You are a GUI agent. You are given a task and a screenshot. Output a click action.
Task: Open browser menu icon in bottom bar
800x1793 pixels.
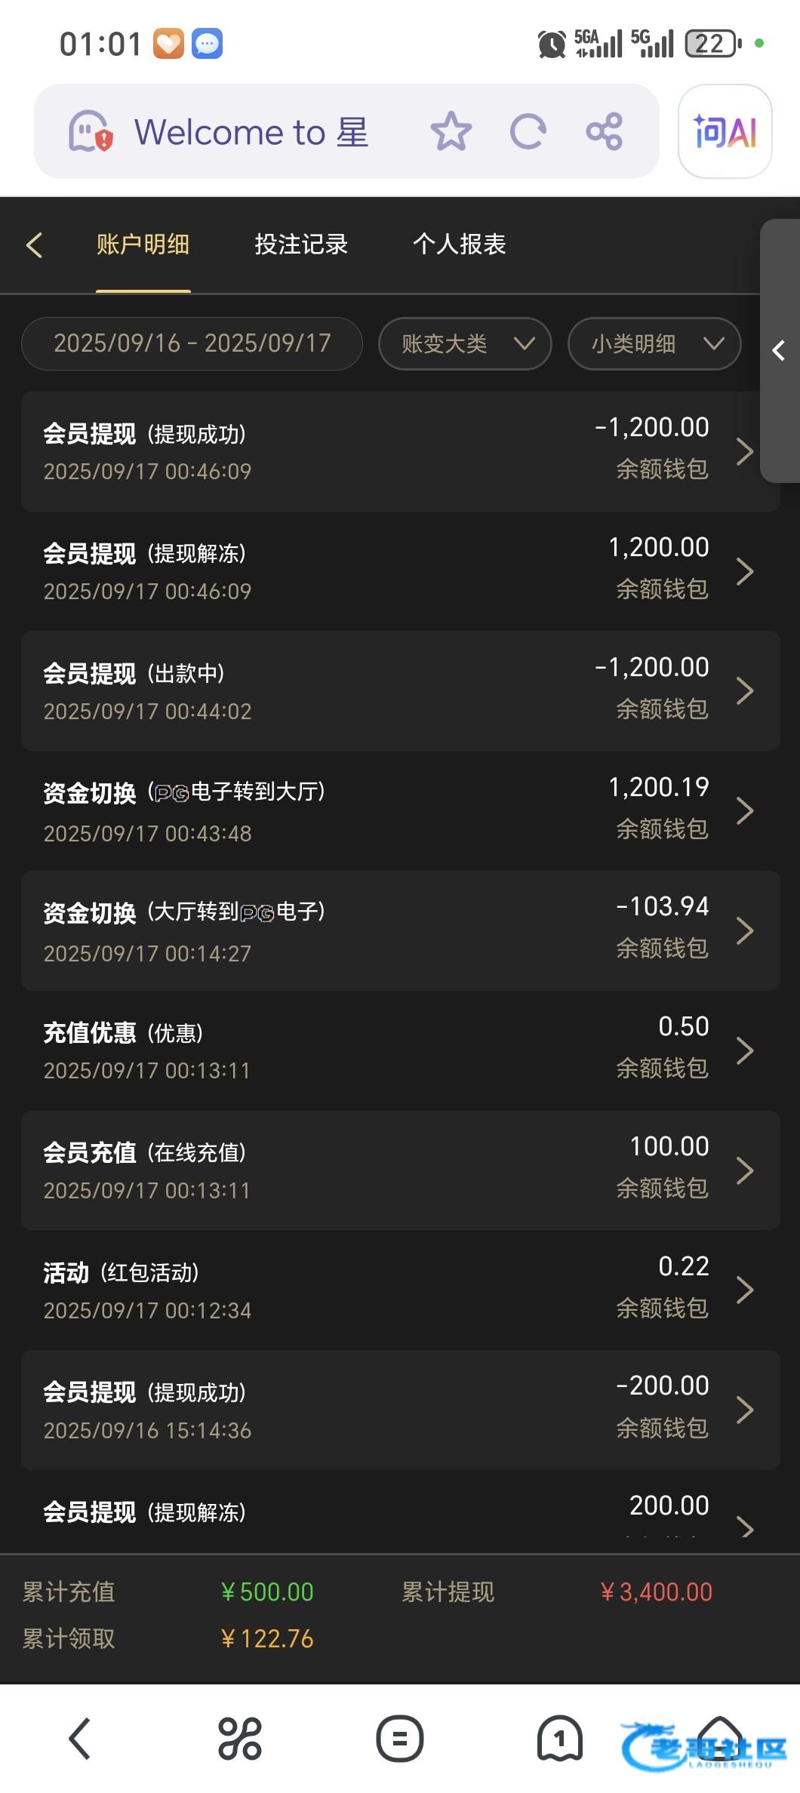pos(399,1739)
